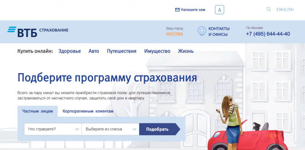The width and height of the screenshot is (305, 150).
Task: Expand the Выберите из списка dropdown
Action: pos(110,129)
